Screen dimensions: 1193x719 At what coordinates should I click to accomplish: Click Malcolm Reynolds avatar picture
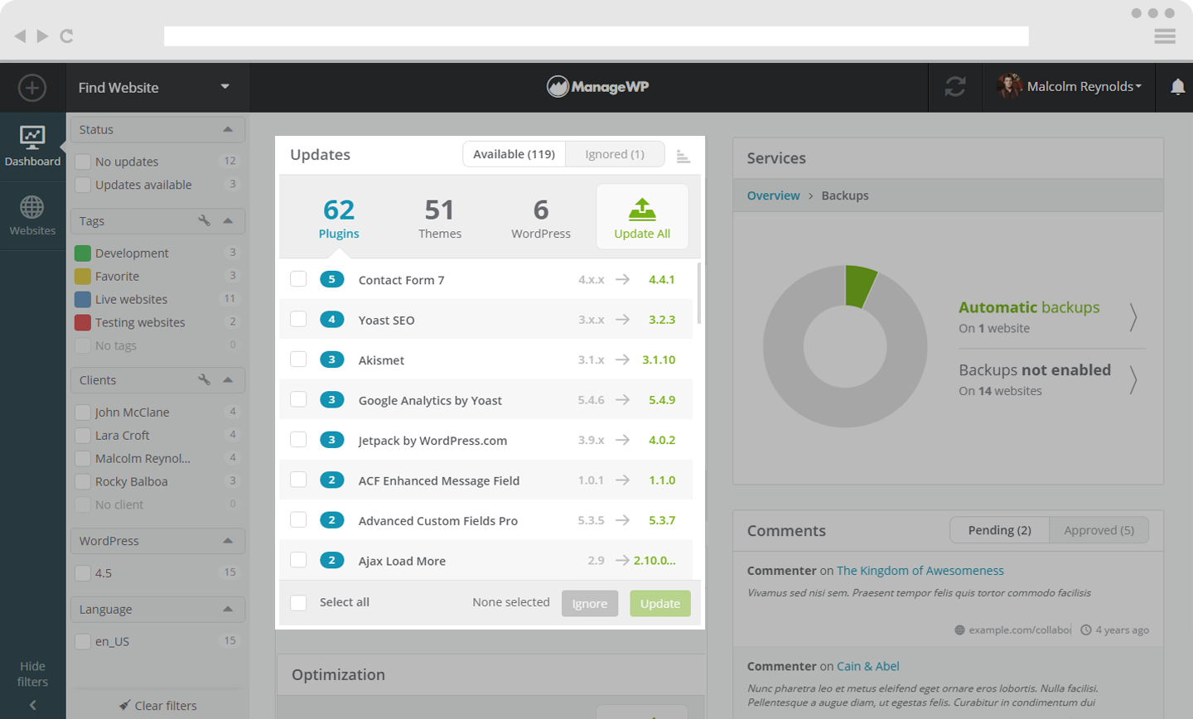click(1009, 86)
